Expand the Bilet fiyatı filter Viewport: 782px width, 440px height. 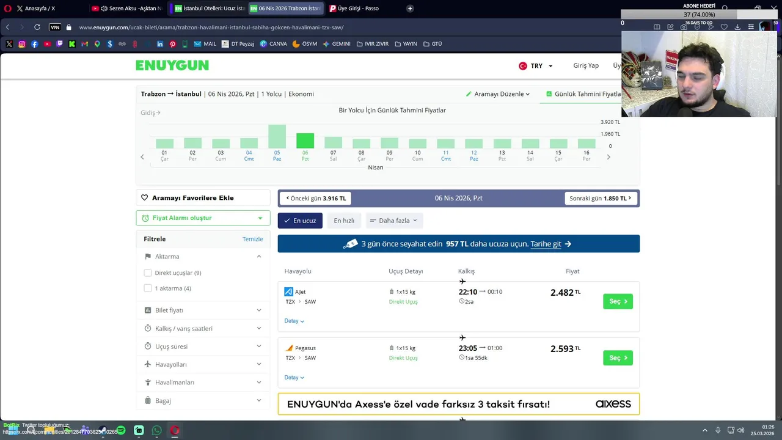tap(203, 310)
